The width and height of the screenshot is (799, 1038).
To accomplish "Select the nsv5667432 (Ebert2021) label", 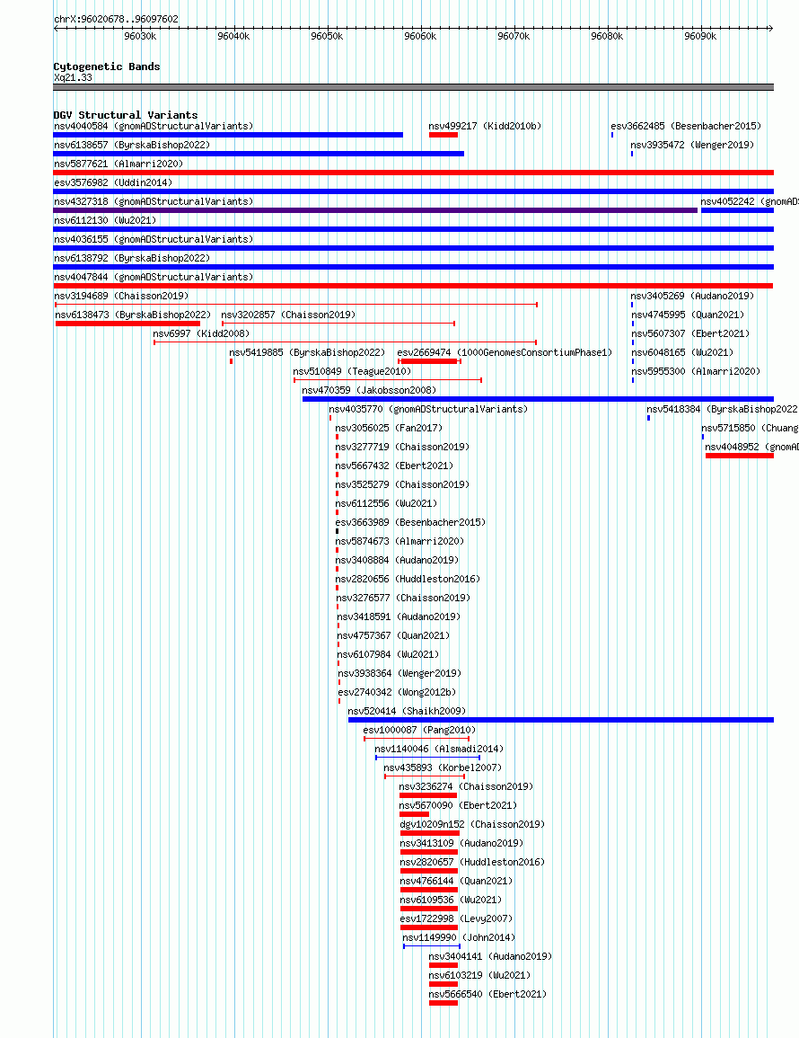I will (x=394, y=466).
